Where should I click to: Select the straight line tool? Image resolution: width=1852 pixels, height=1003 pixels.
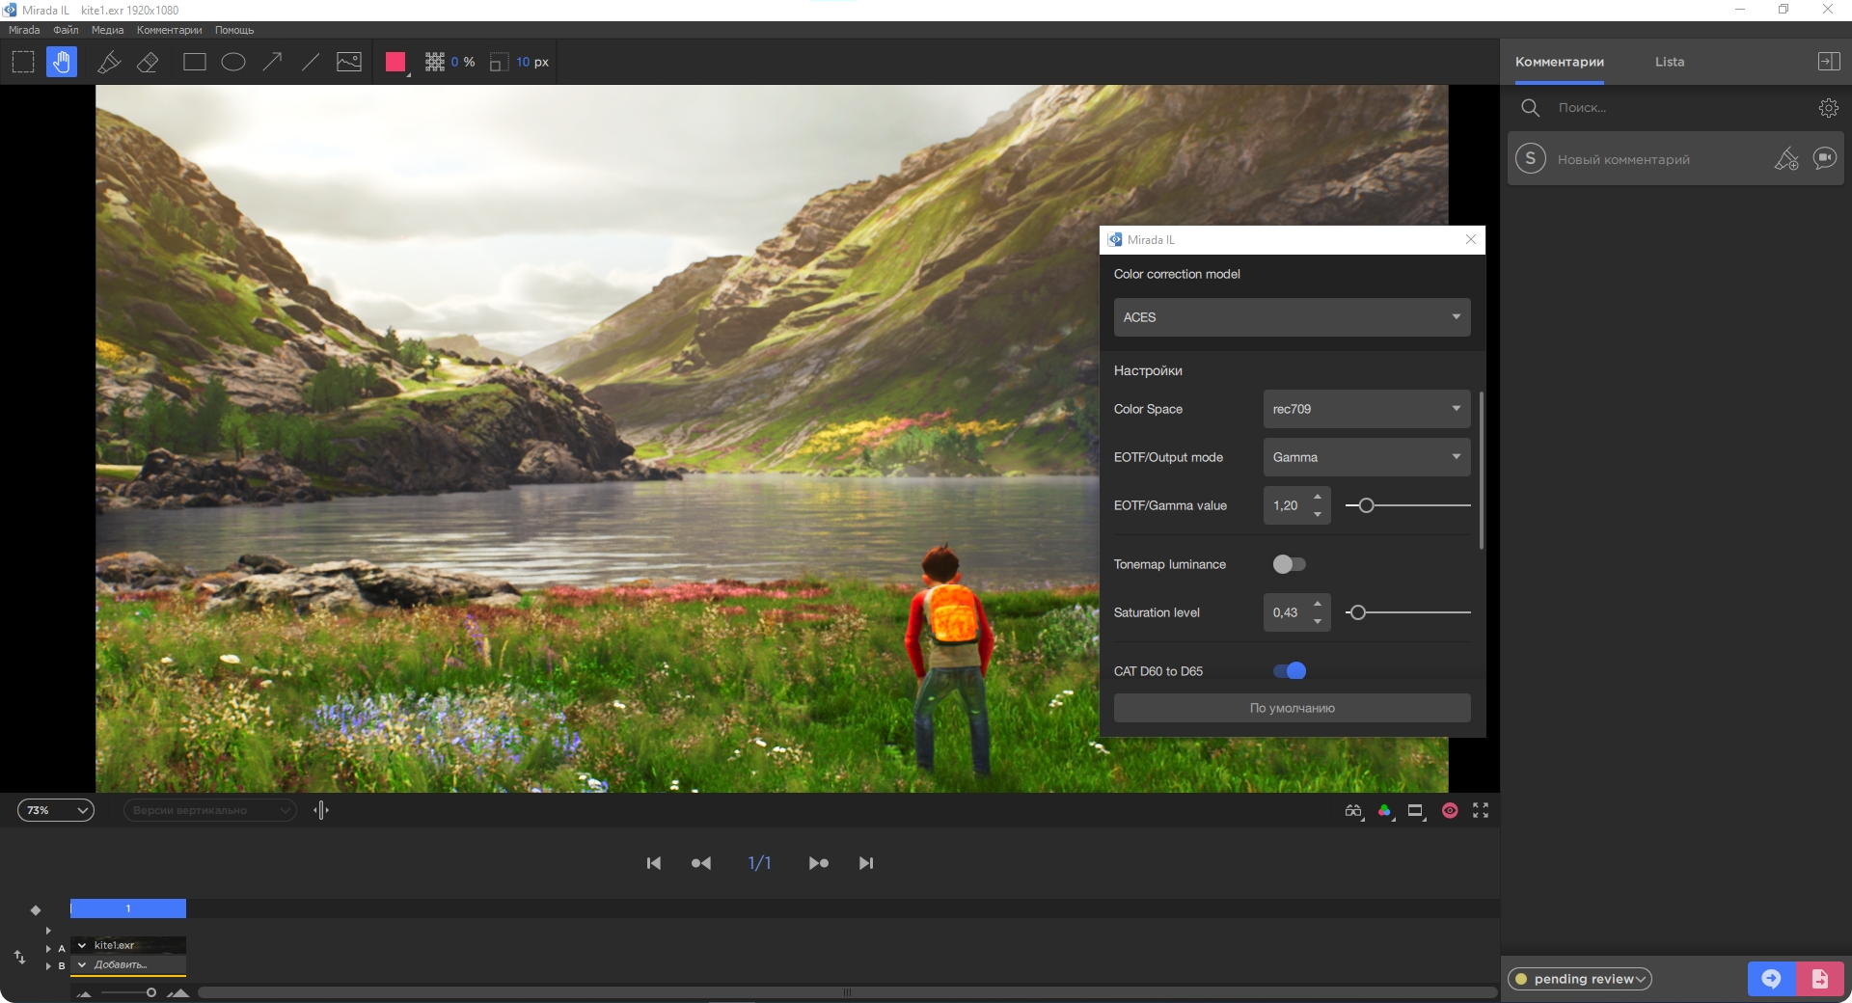pyautogui.click(x=311, y=62)
